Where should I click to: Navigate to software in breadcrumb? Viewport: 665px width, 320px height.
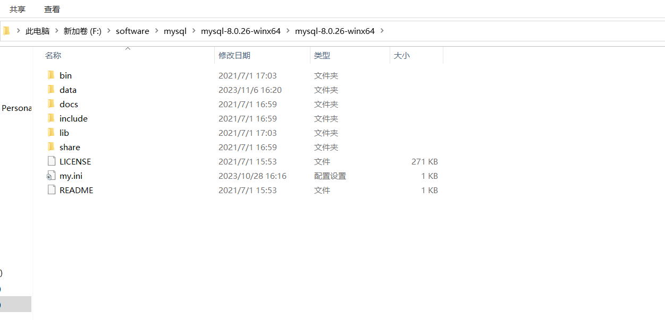coord(132,31)
